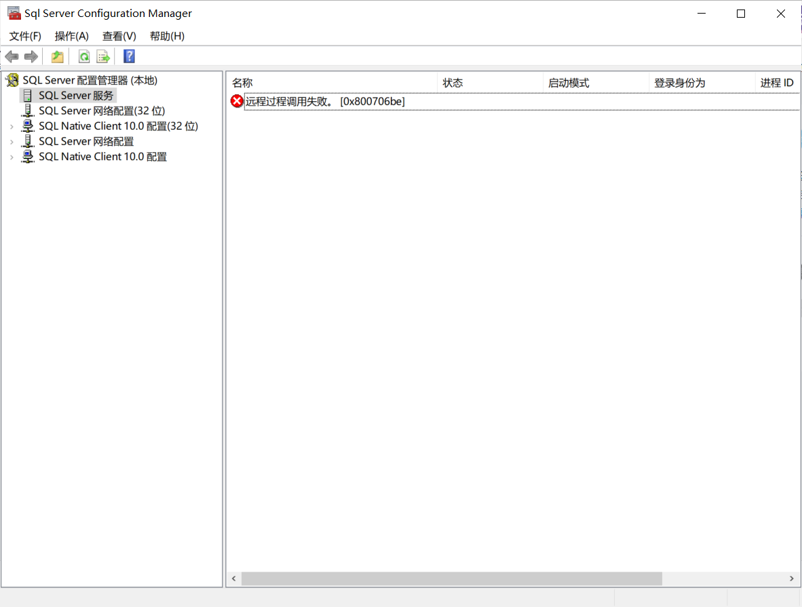802x607 pixels.
Task: Expand the SQL Native Client 10.0 配置(32 位) node
Action: [x=11, y=126]
